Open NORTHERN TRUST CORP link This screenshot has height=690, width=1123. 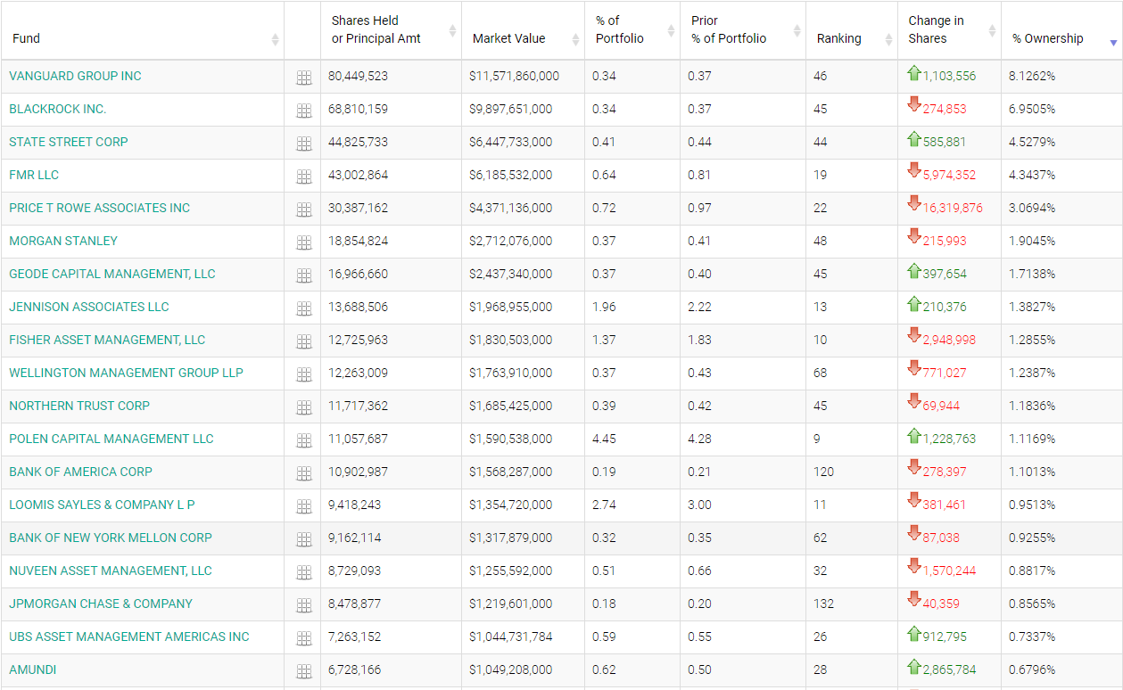coord(79,407)
